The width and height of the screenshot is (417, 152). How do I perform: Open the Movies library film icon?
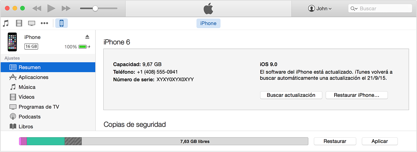(x=19, y=23)
